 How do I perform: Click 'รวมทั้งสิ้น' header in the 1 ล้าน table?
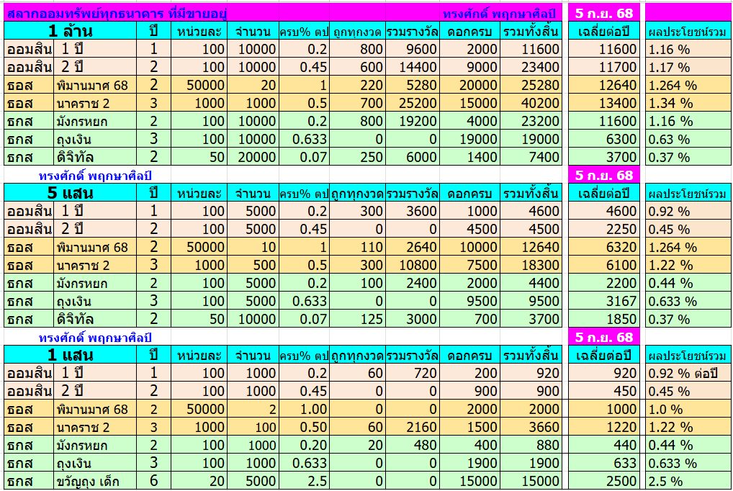pos(531,32)
